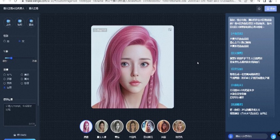
Task: Select the natural expression radio option
Action: (5, 87)
